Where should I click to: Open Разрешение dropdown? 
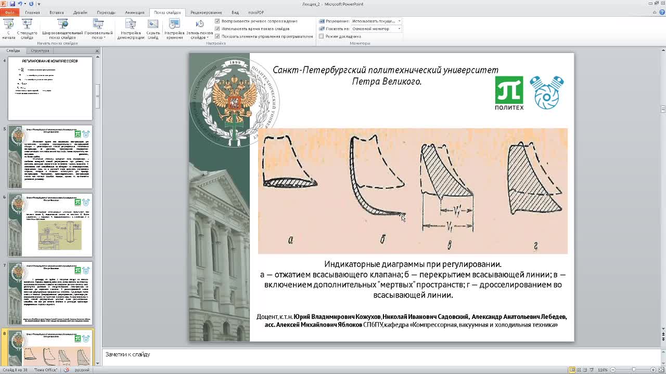(376, 21)
